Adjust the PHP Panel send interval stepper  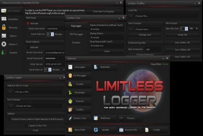(53, 34)
